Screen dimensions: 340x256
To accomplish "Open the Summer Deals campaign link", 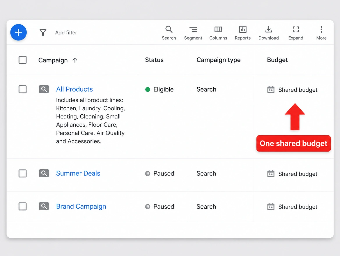I will 78,173.
